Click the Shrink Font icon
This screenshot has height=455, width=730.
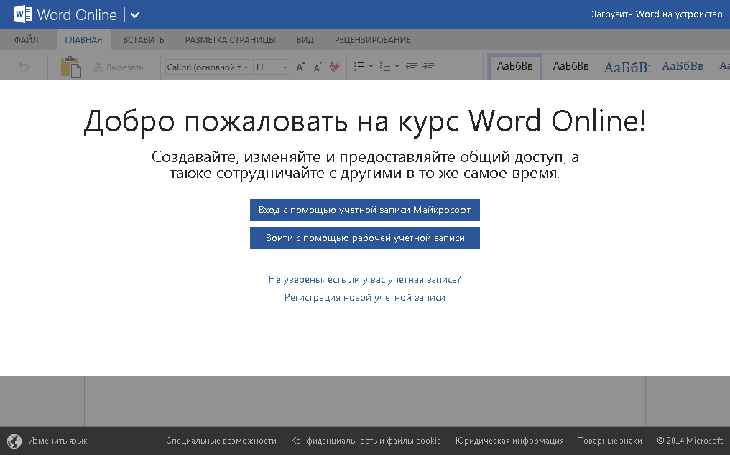(x=317, y=67)
